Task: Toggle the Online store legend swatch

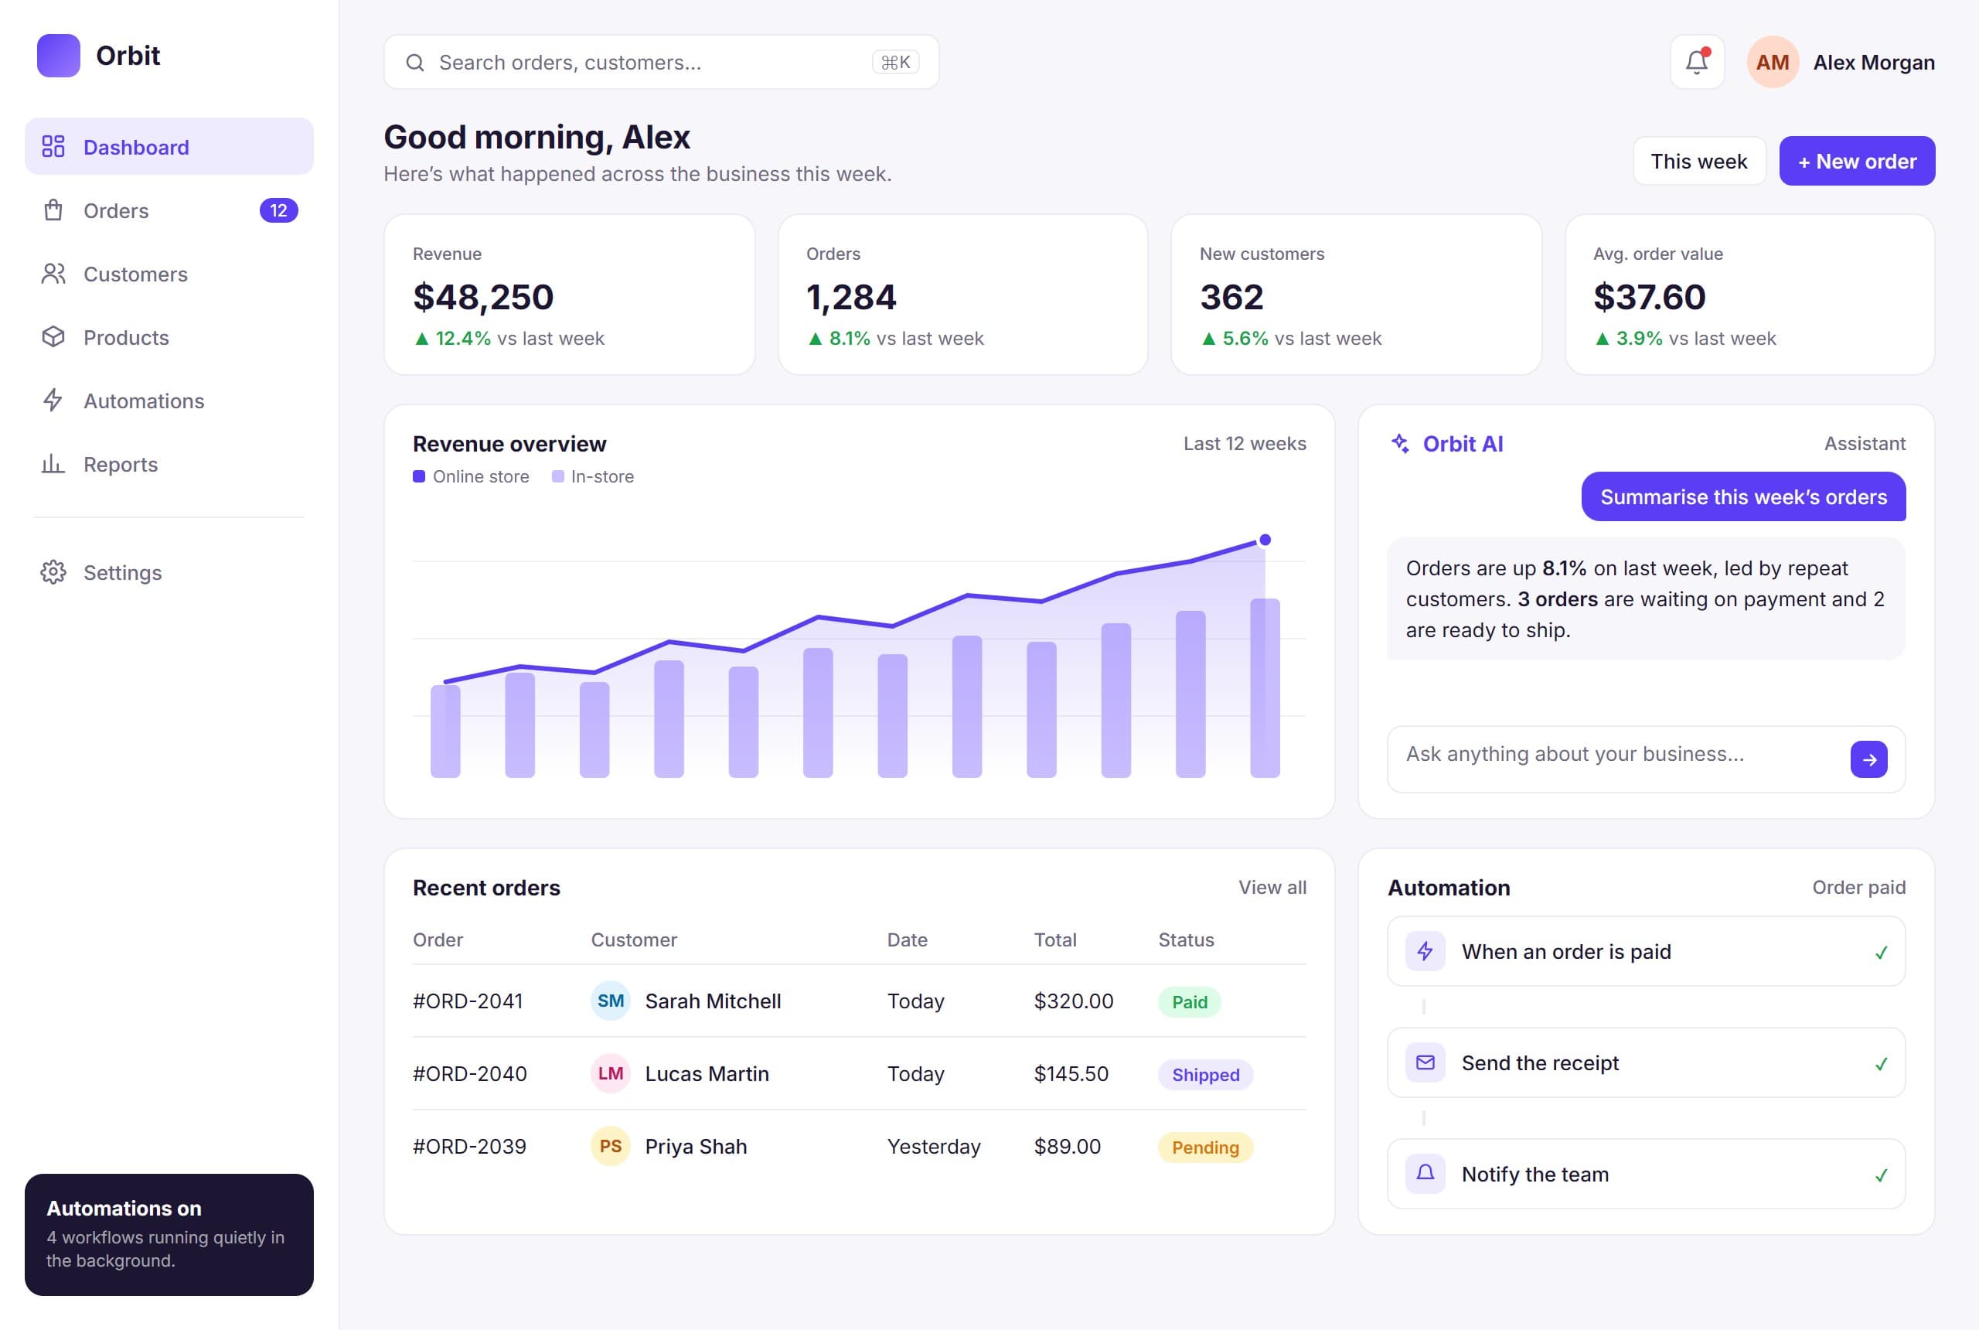Action: (419, 476)
